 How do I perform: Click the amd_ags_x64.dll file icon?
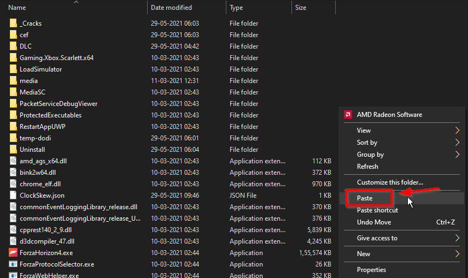click(13, 161)
